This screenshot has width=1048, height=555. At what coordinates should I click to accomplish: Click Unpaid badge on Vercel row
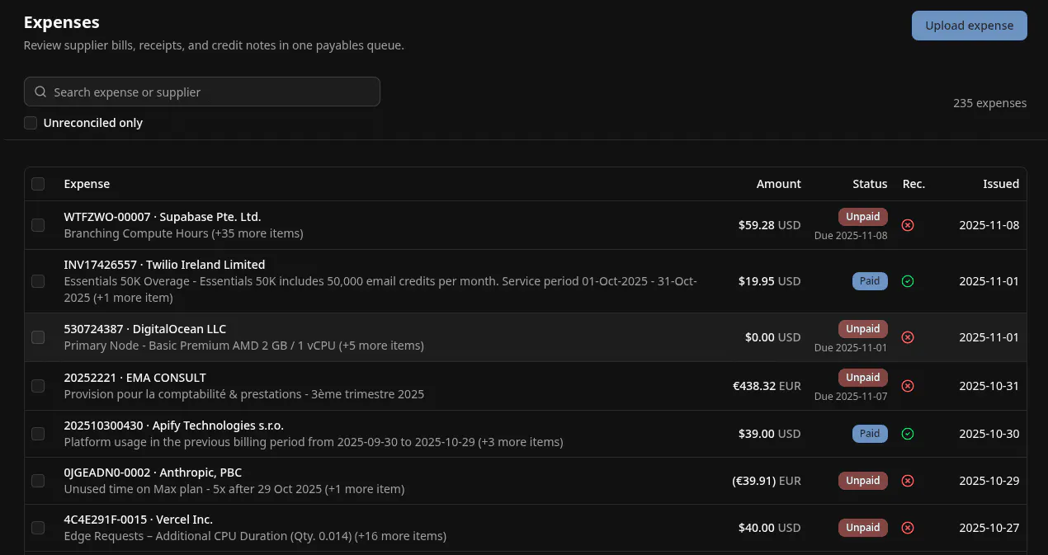[862, 528]
